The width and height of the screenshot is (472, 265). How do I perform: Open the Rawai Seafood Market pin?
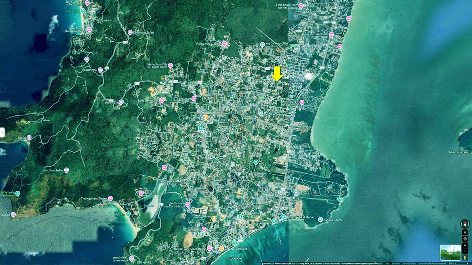283,217
